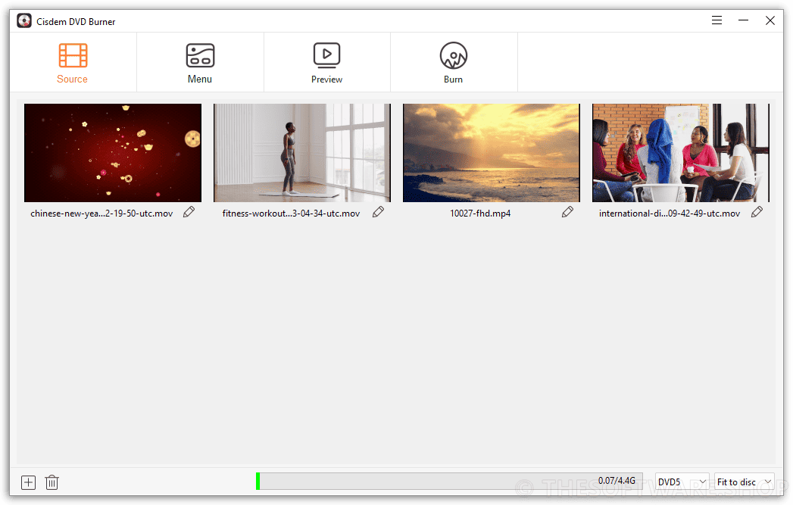793x505 pixels.
Task: Open the Preview tab
Action: 326,63
